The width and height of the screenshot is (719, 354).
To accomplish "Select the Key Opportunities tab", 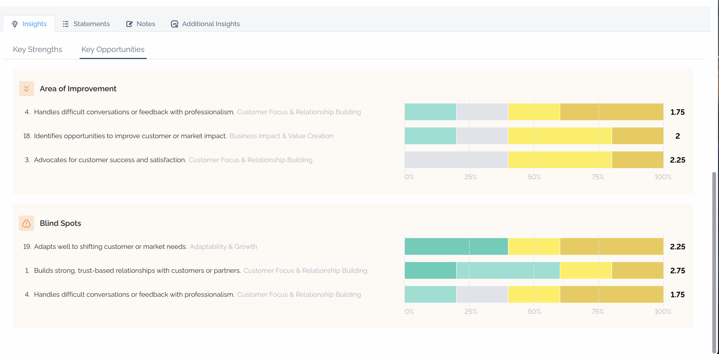I will [113, 49].
